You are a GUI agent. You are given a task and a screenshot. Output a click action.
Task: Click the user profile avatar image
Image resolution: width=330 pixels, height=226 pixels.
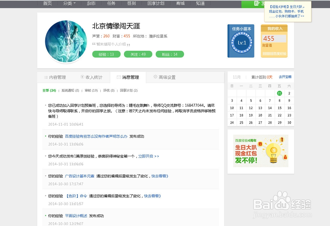coord(66,42)
